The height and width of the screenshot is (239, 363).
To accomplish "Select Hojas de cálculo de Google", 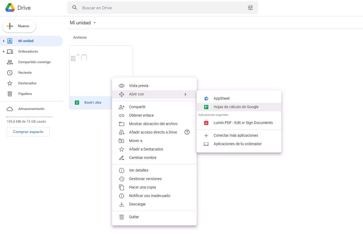I will [236, 107].
